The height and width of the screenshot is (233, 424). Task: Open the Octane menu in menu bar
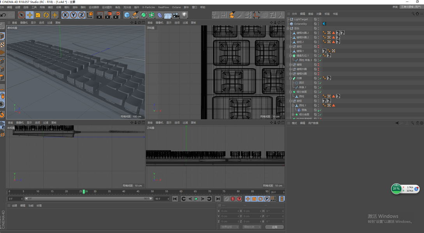coord(176,7)
